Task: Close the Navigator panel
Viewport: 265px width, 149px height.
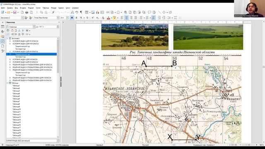Action: click(x=59, y=22)
